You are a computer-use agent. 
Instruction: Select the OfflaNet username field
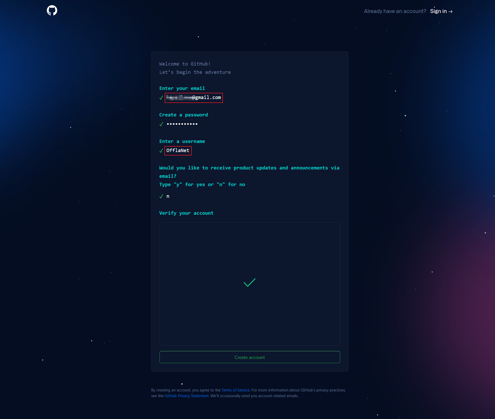pos(178,150)
